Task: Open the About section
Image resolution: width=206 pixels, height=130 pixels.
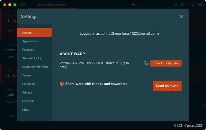Action: click(35, 110)
